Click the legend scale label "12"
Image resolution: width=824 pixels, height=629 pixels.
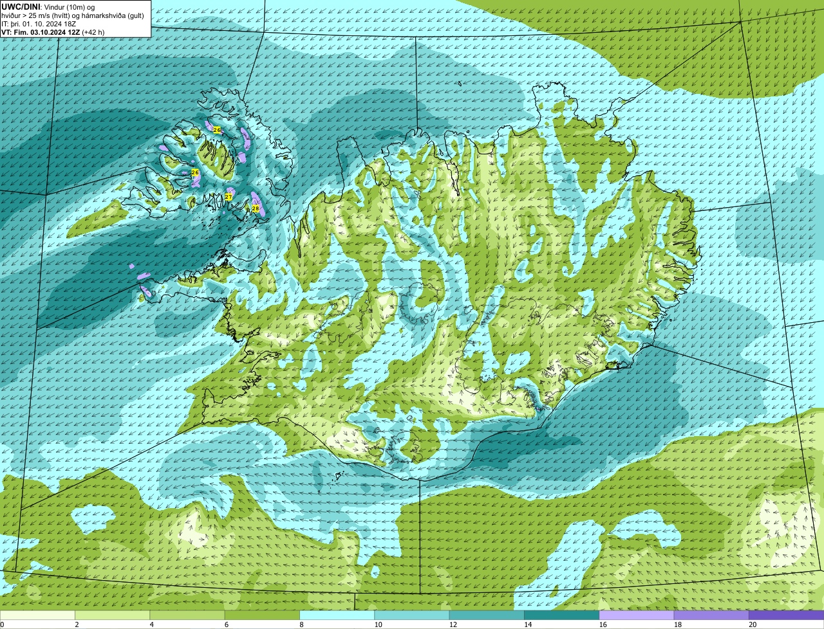coord(453,624)
